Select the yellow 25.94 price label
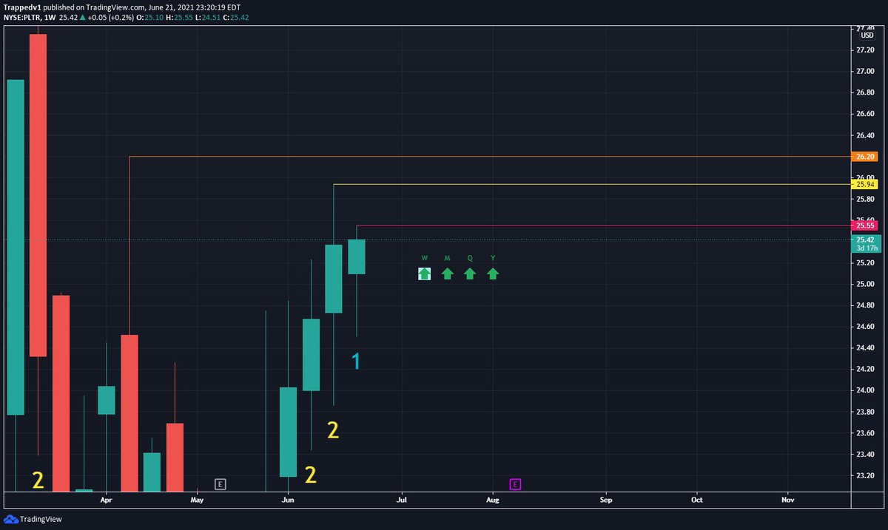 point(865,183)
